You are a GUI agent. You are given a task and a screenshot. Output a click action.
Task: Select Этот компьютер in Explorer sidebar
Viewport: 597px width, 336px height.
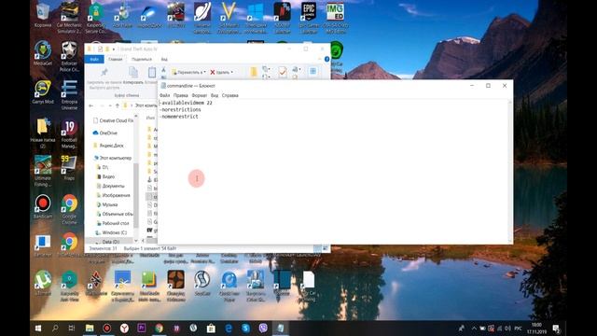point(112,158)
